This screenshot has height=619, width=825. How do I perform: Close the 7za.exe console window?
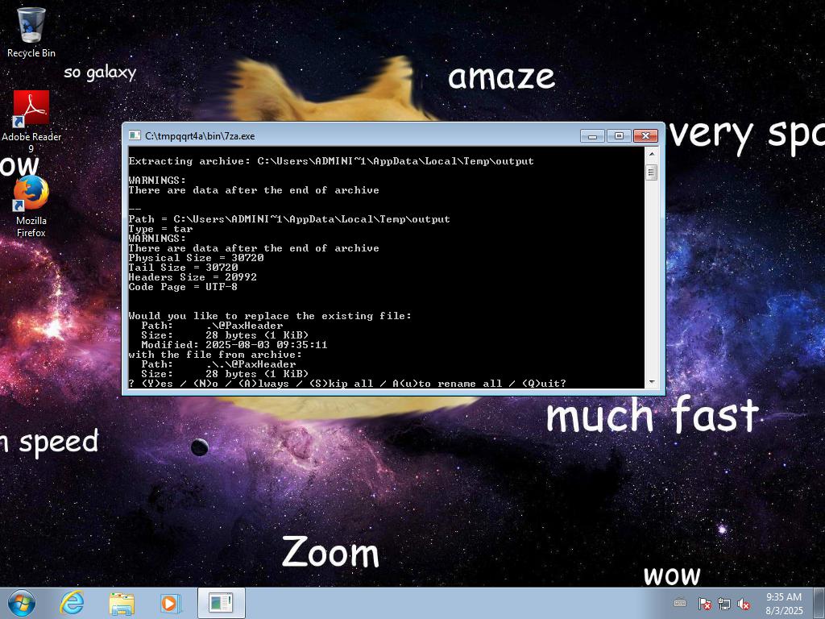tap(645, 135)
